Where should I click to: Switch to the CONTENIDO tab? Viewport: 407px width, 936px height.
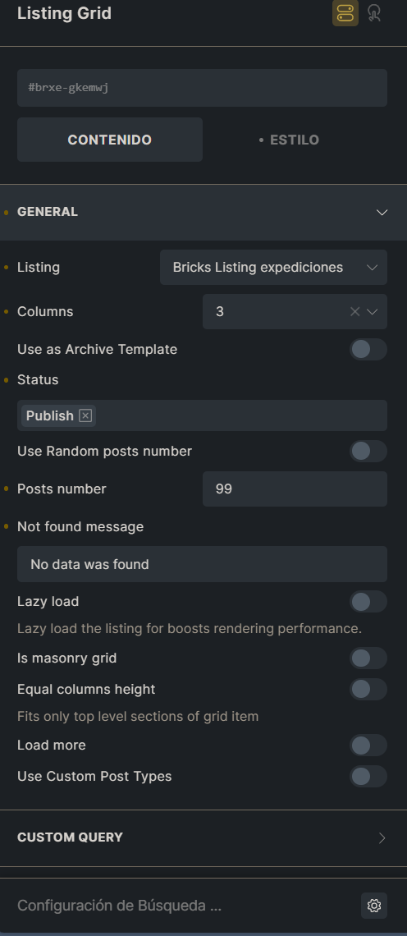[x=110, y=140]
